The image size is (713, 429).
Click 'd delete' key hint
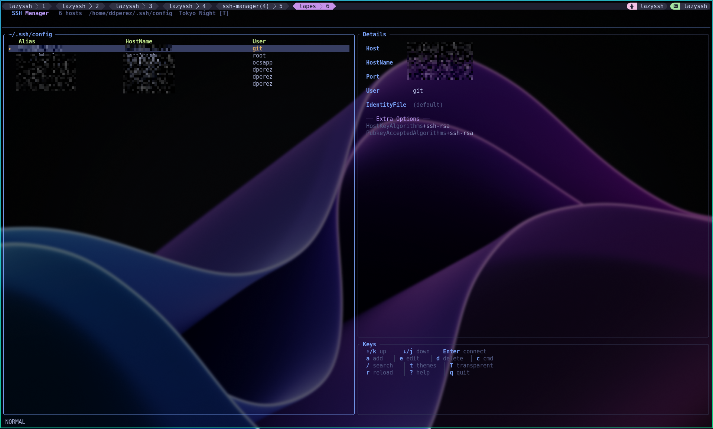tap(449, 359)
